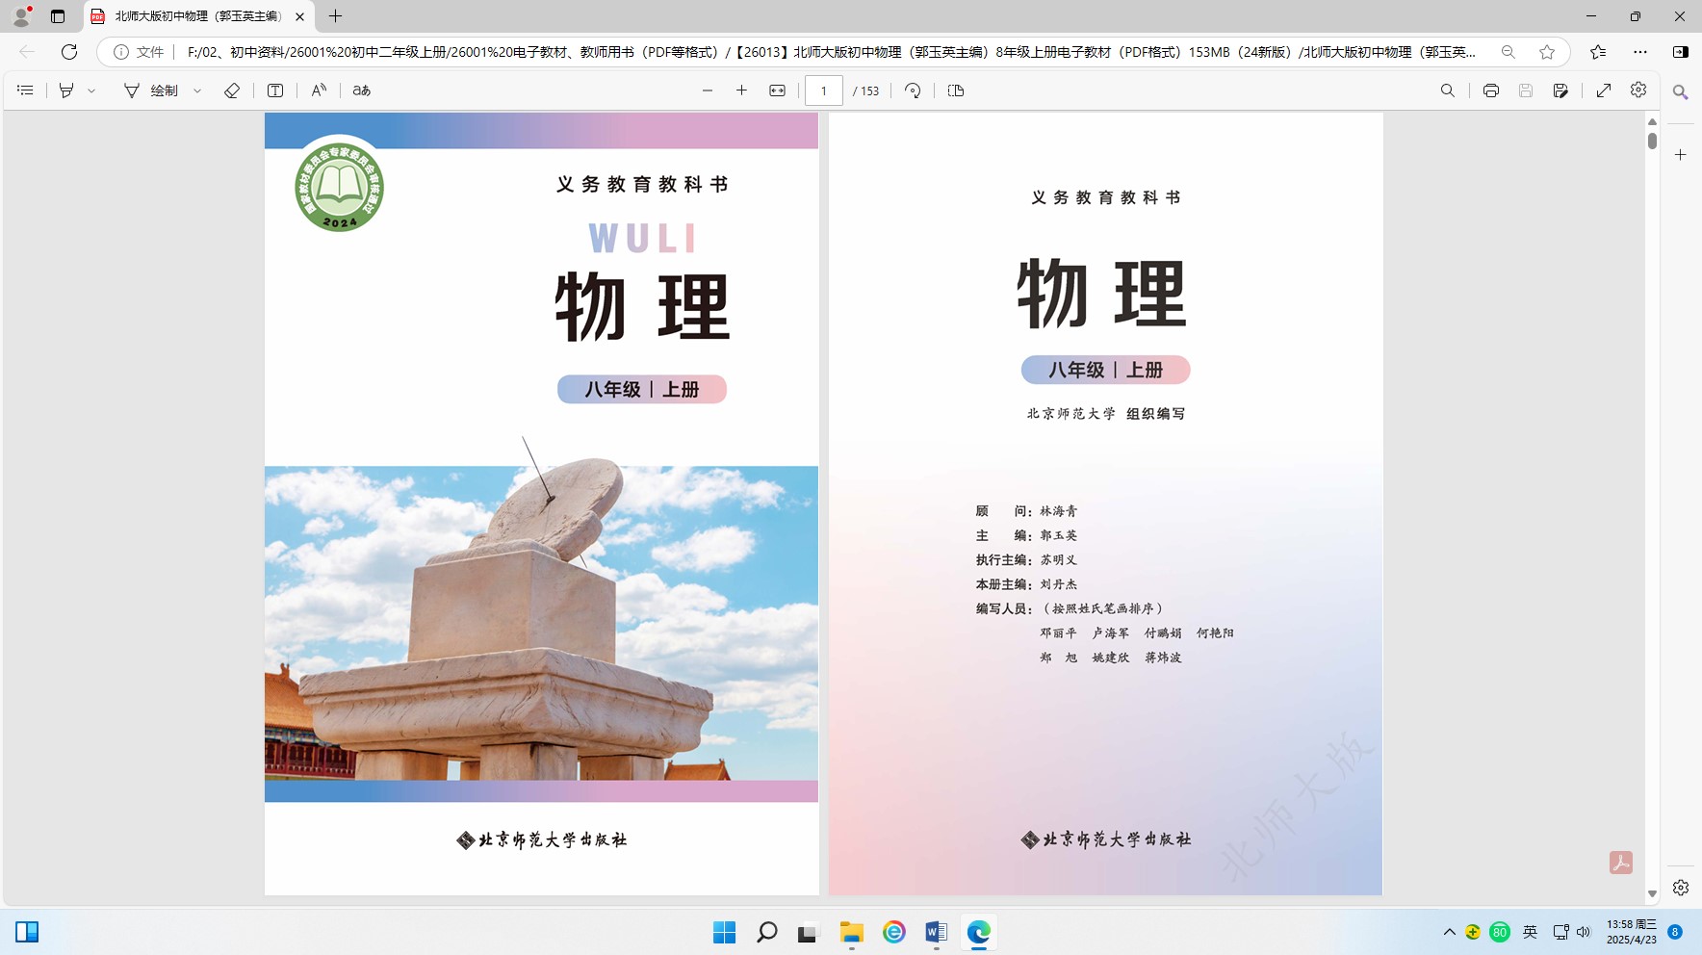Toggle the two-page view layout
This screenshot has width=1702, height=955.
(956, 90)
